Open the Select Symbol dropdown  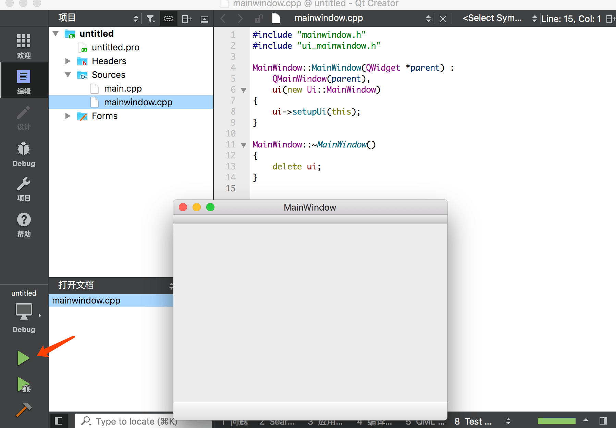[x=500, y=18]
